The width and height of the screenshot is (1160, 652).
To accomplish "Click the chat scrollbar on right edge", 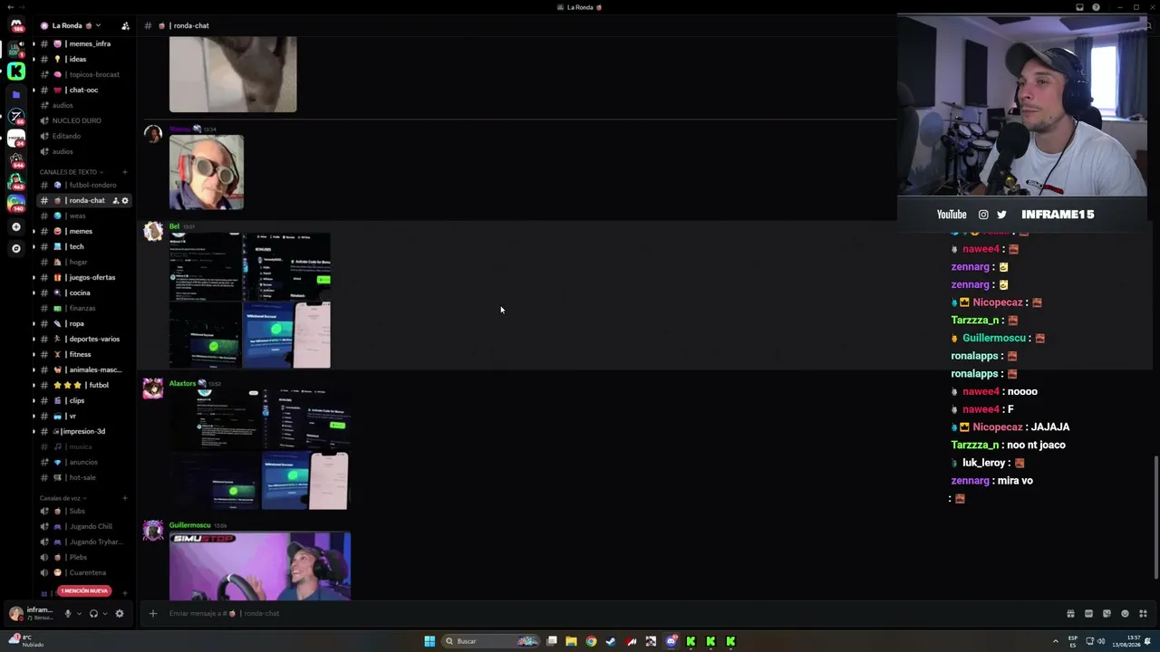I will [x=1155, y=518].
